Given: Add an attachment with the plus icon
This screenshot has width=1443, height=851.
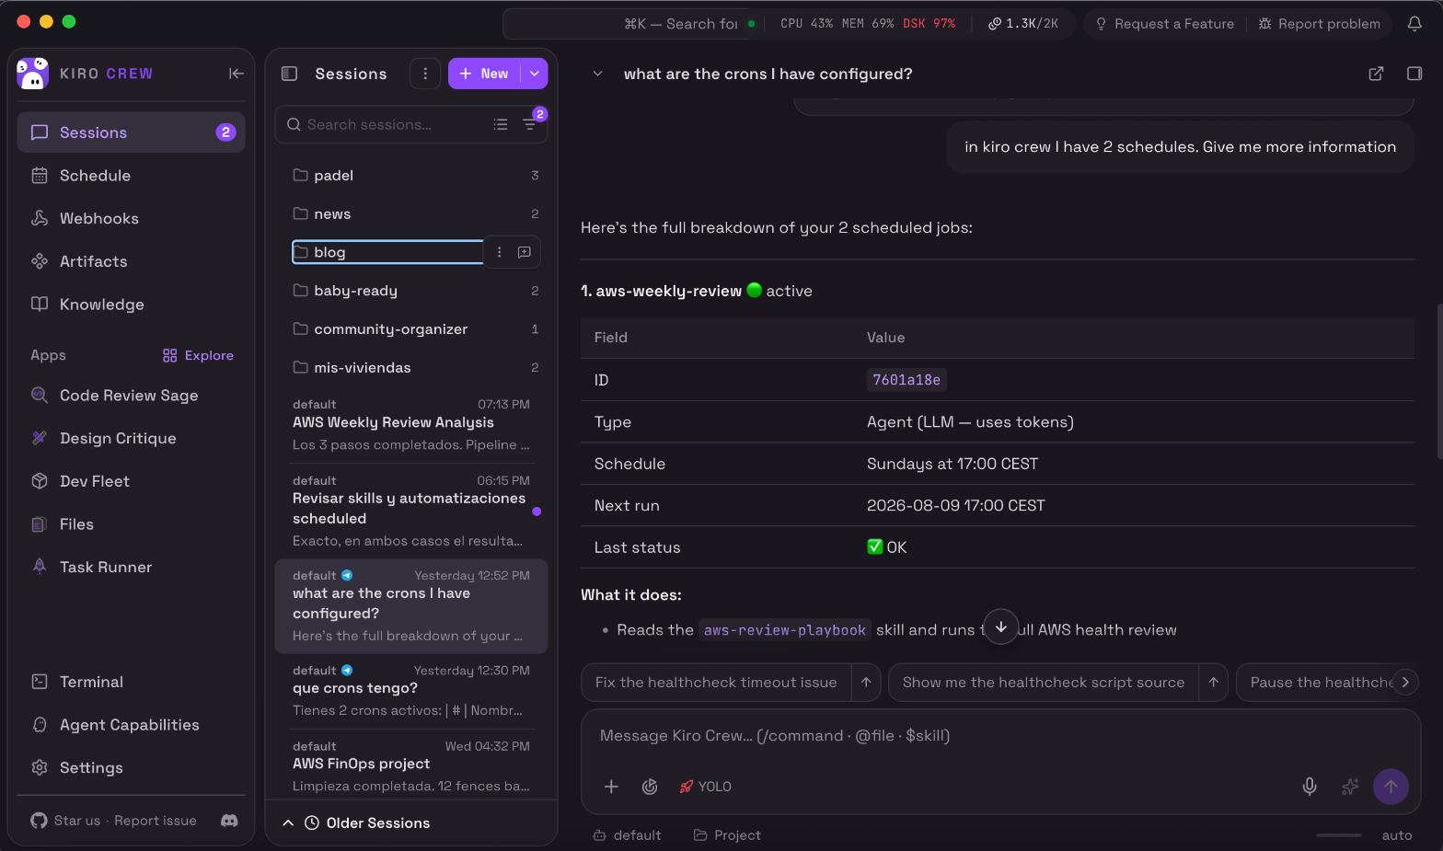Looking at the screenshot, I should 611,787.
